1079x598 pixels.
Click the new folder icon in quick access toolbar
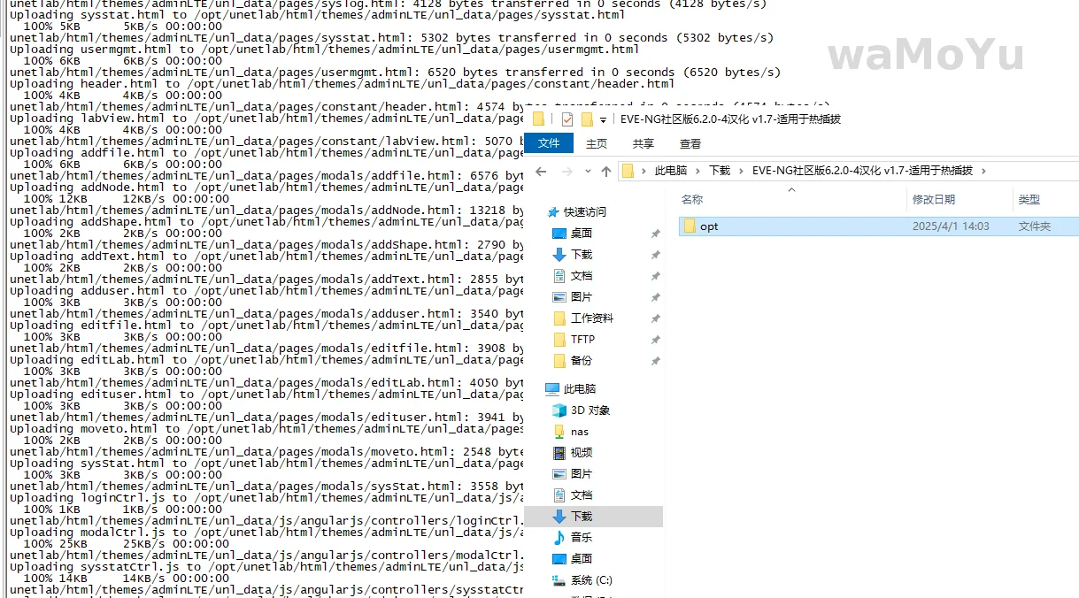(x=586, y=119)
